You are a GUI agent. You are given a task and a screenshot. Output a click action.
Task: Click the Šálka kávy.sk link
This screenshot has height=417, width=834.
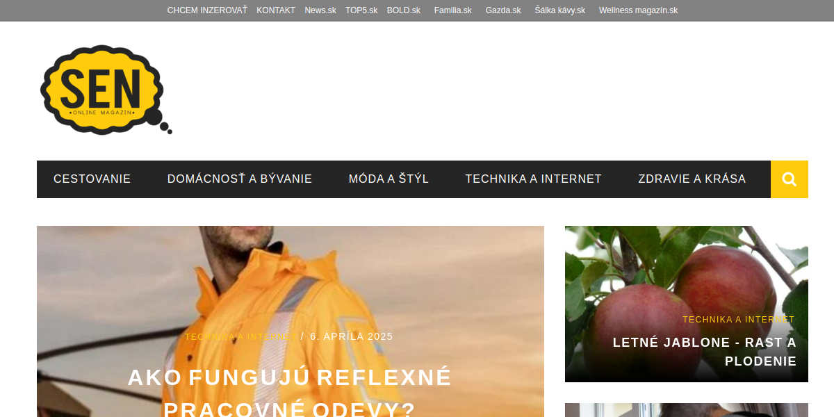tap(560, 10)
